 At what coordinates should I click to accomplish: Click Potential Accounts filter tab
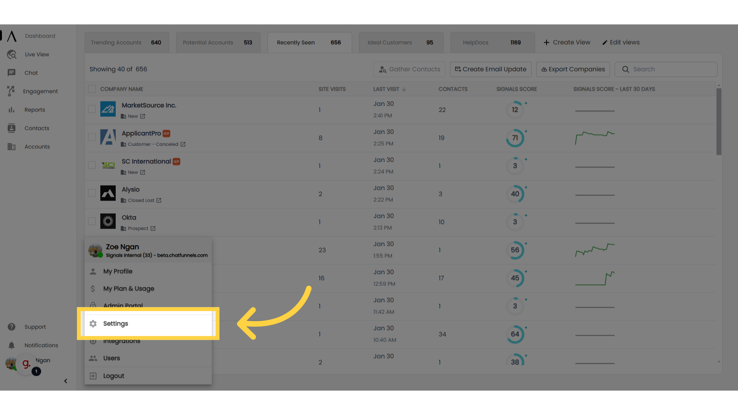click(x=216, y=42)
